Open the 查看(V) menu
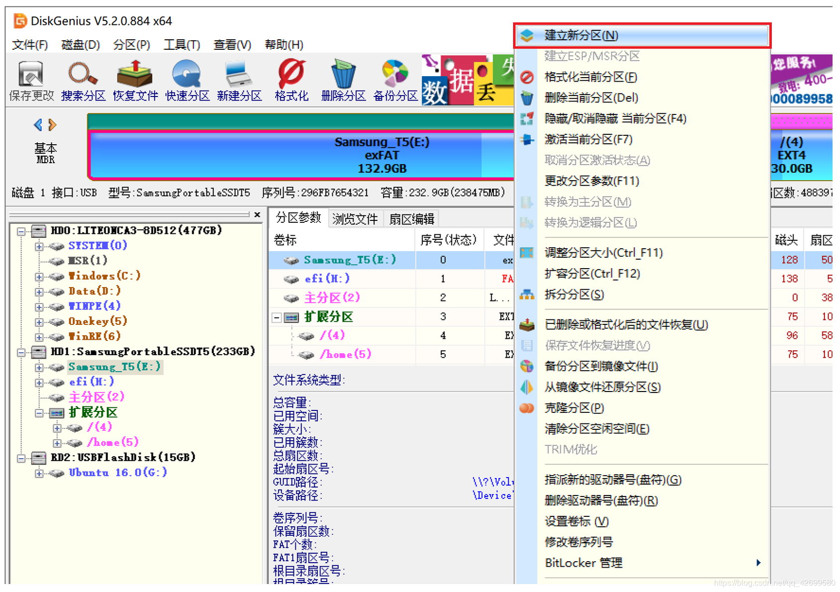The width and height of the screenshot is (840, 592). tap(232, 45)
